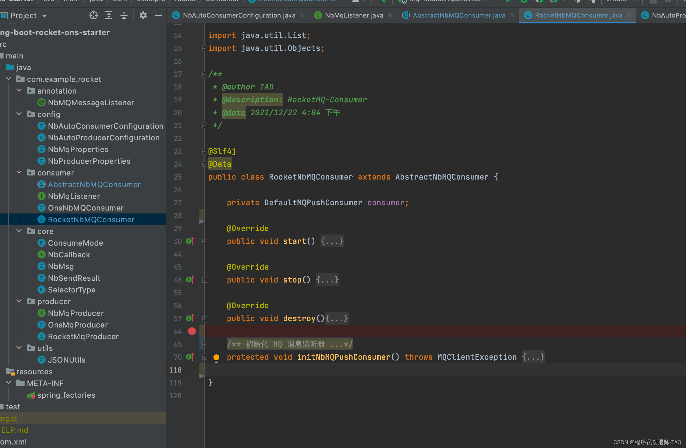Screen dimensions: 686x448
Task: Switch to AbstractNbMQConsumer.java tab
Action: [x=459, y=15]
